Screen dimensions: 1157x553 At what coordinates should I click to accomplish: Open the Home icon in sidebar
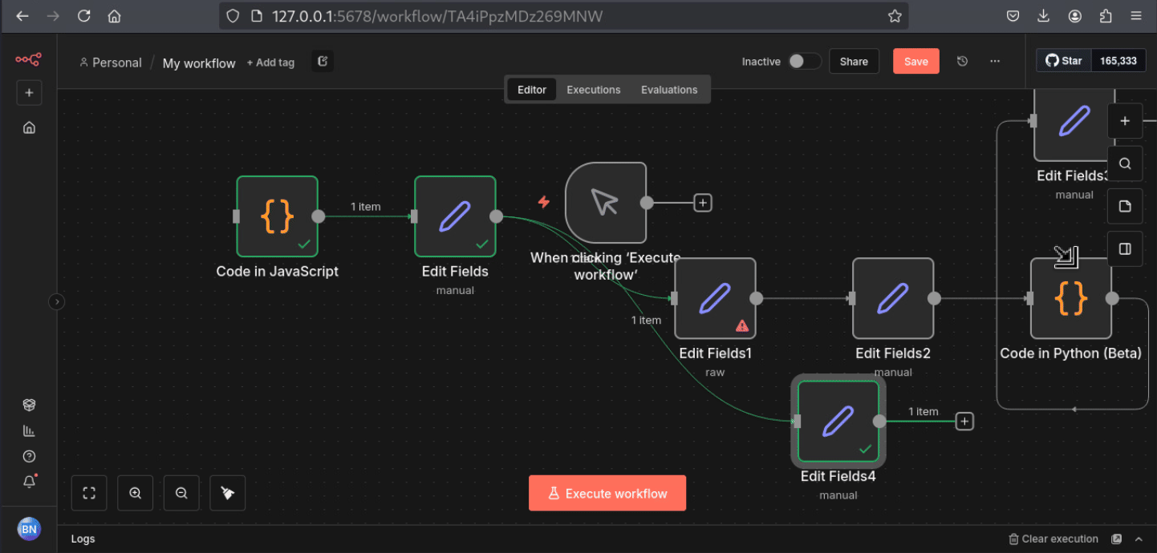click(29, 127)
